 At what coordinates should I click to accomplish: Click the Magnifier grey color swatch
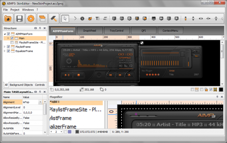click(x=77, y=132)
